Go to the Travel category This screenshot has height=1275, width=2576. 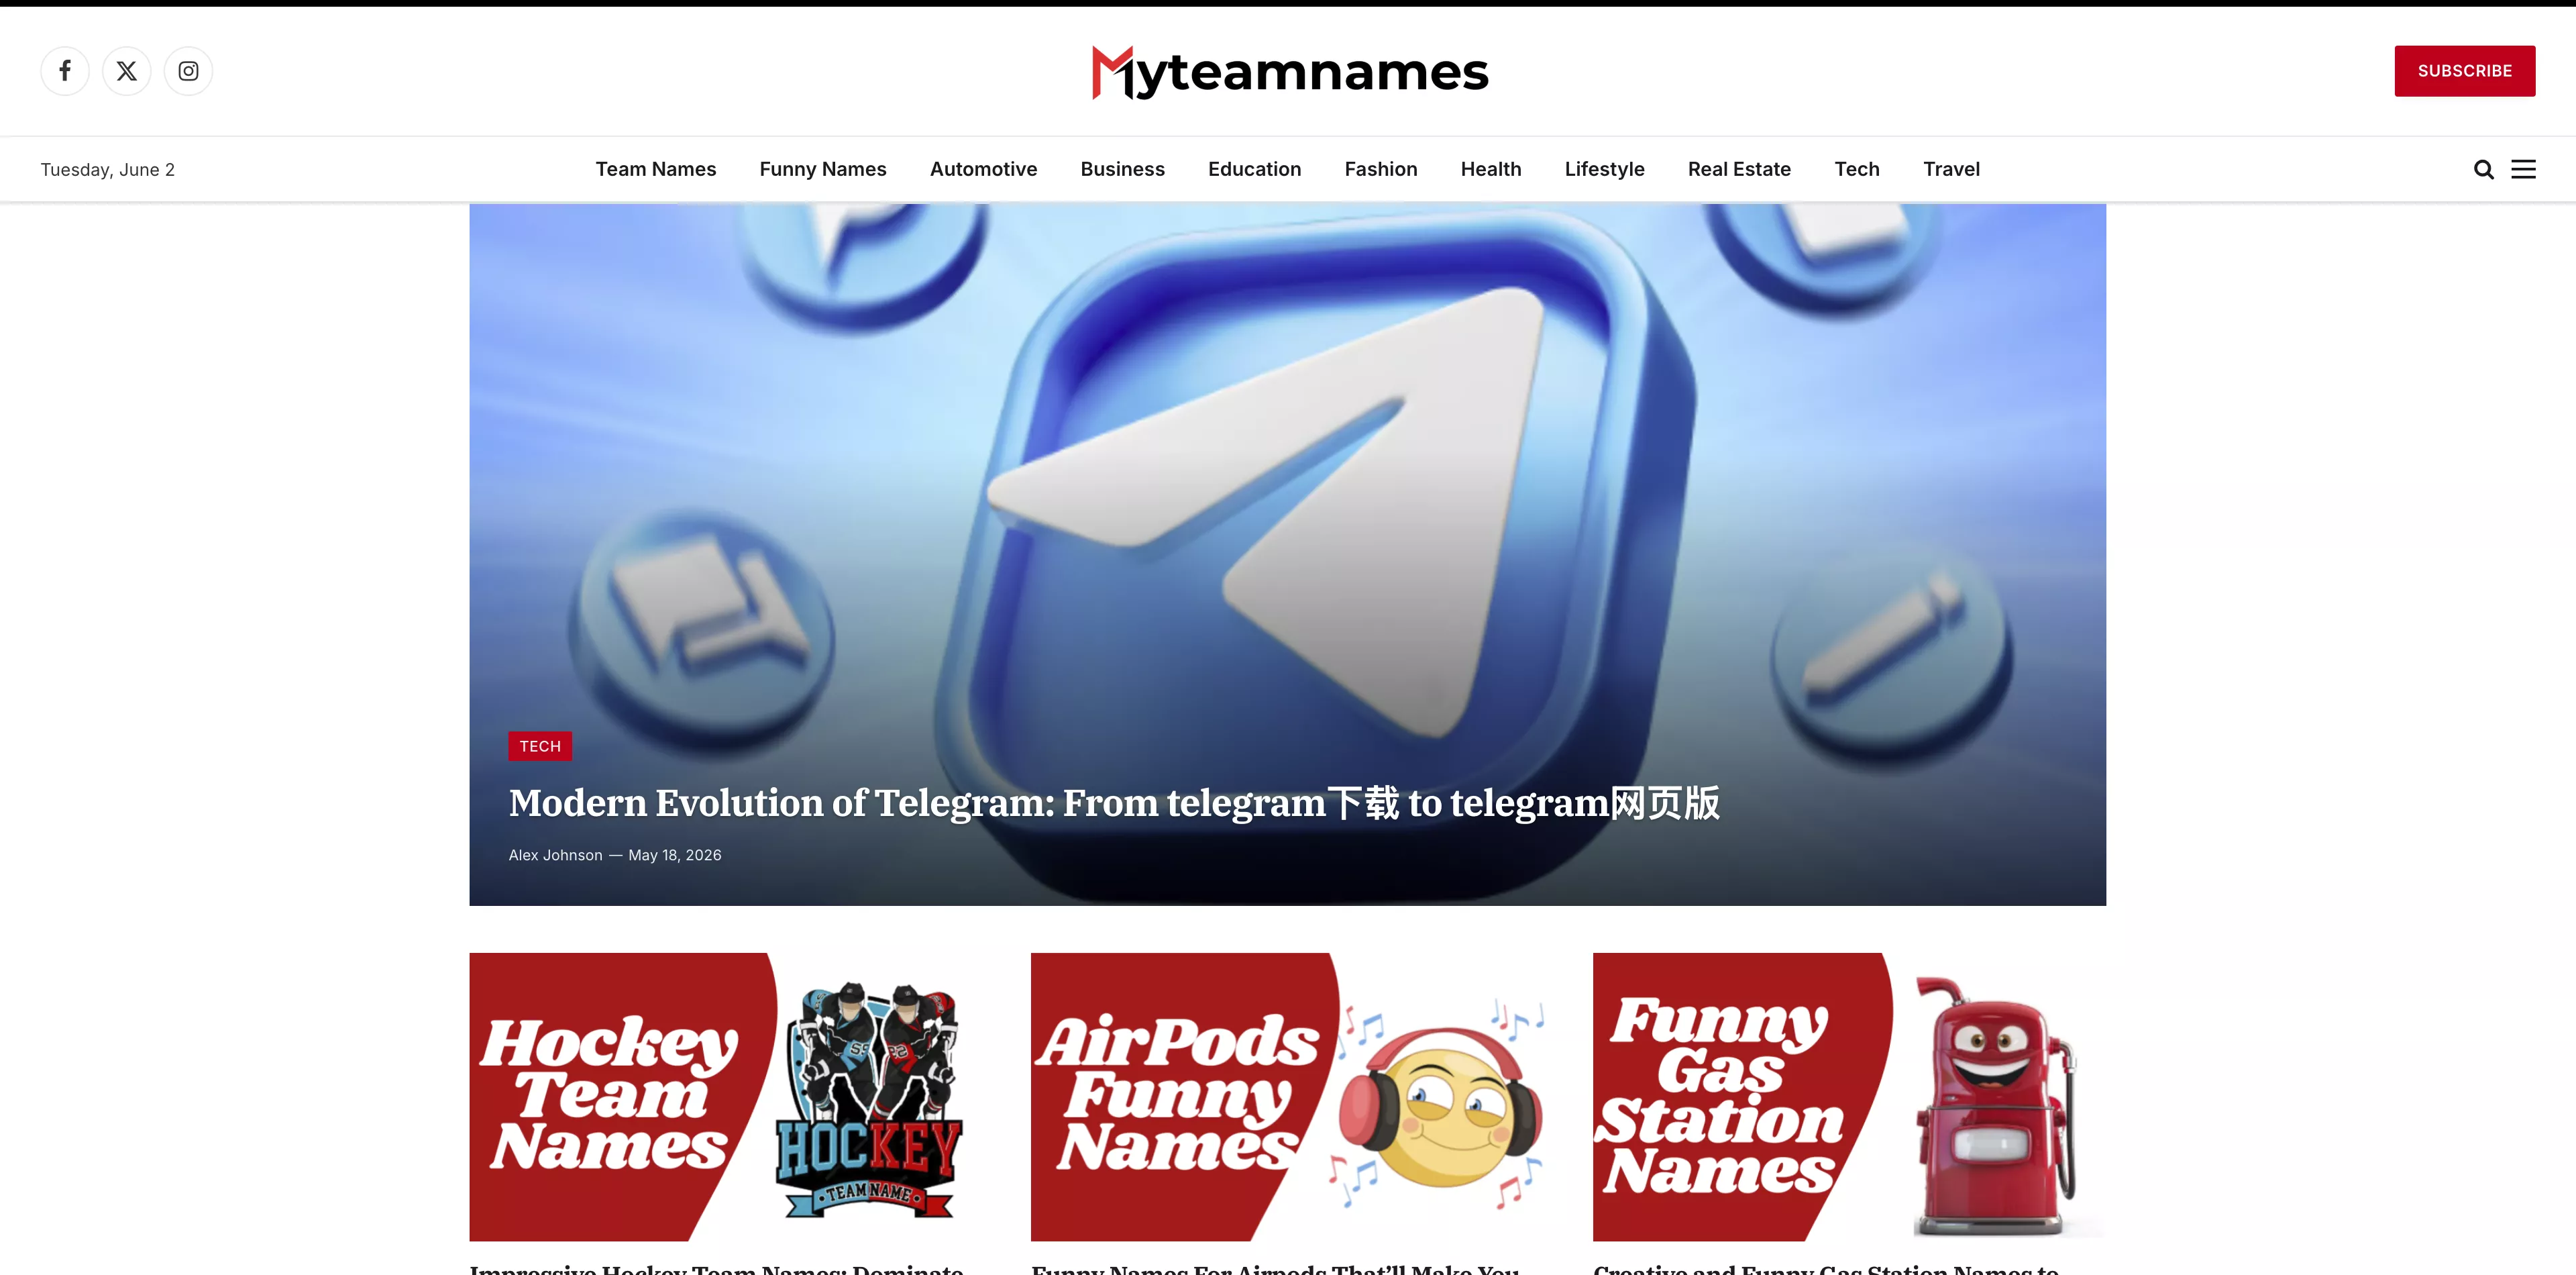pyautogui.click(x=1951, y=169)
